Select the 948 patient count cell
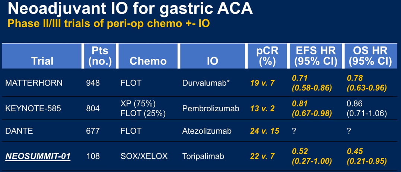Viewport: 401px width, 172px height. [x=93, y=83]
